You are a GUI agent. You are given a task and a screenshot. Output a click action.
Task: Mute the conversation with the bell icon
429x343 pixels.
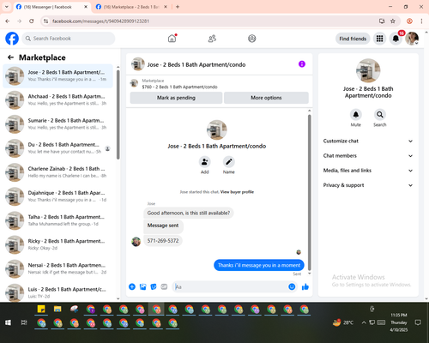tap(356, 115)
